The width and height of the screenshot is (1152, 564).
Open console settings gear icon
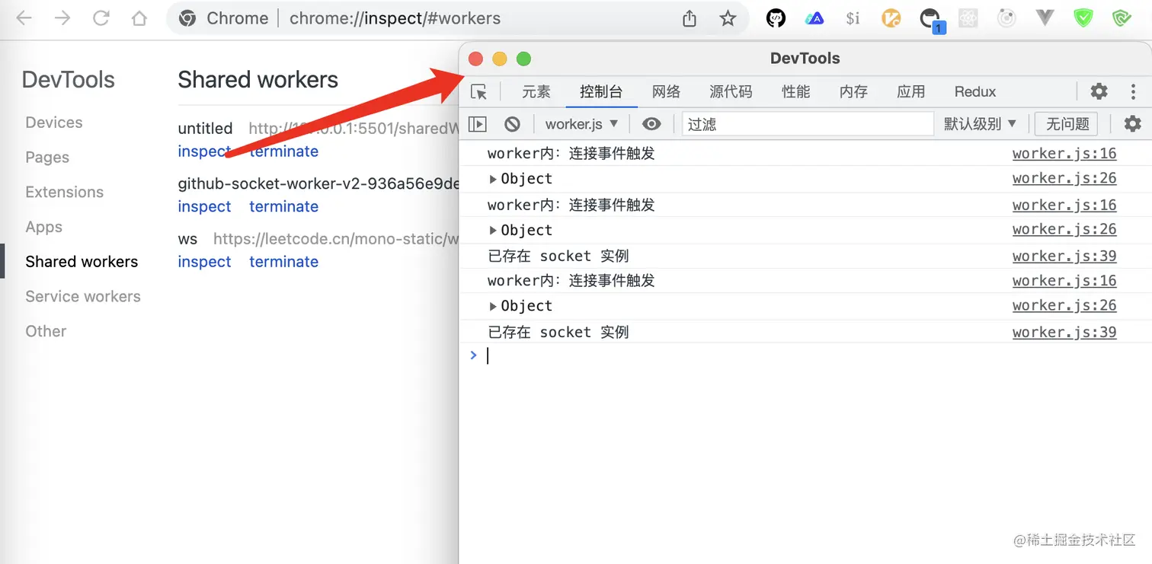[1133, 123]
